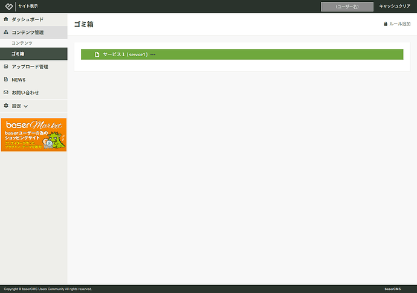Click the アップロード管理 image icon

tap(6, 66)
